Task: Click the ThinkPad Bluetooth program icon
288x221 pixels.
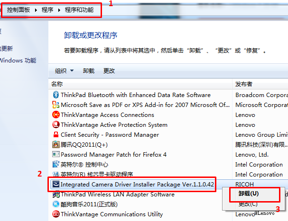Action: 56,95
